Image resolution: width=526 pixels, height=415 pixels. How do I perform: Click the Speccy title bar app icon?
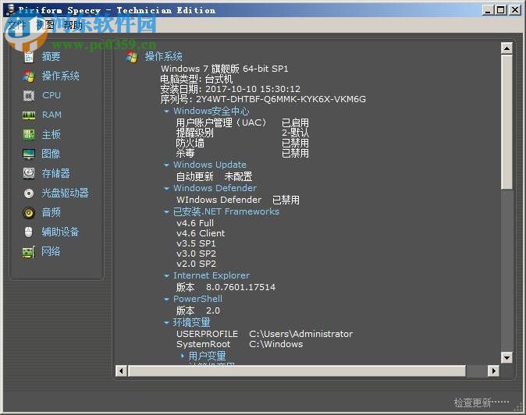tap(10, 9)
